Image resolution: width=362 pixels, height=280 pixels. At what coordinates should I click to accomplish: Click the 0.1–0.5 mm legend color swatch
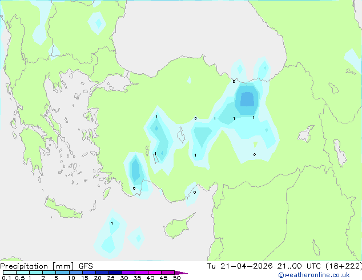click(x=10, y=273)
